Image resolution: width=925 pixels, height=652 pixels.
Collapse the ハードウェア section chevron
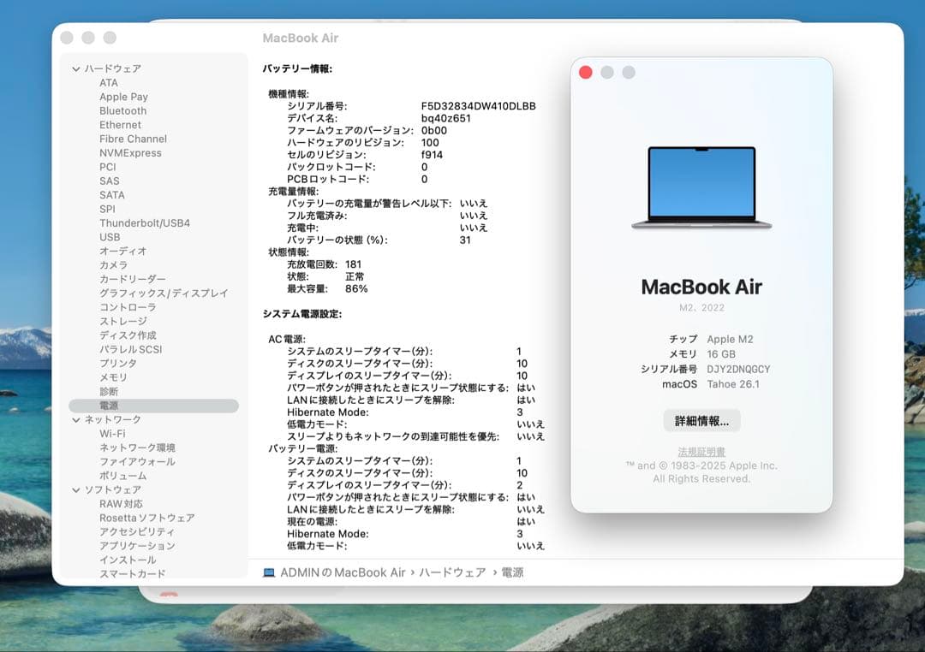tap(76, 69)
